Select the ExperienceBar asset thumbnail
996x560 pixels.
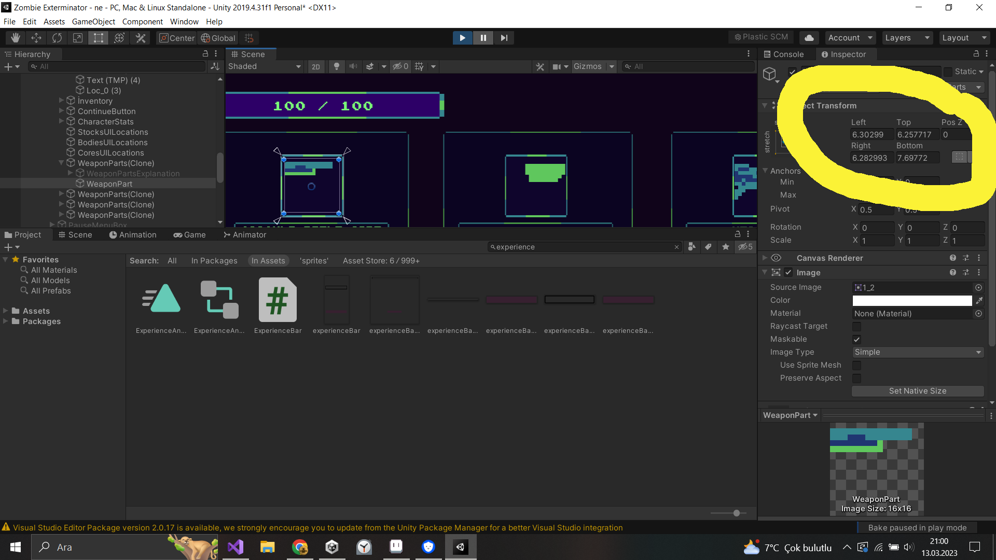tap(278, 299)
